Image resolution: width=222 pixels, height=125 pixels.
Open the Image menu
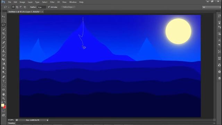click(x=22, y=2)
